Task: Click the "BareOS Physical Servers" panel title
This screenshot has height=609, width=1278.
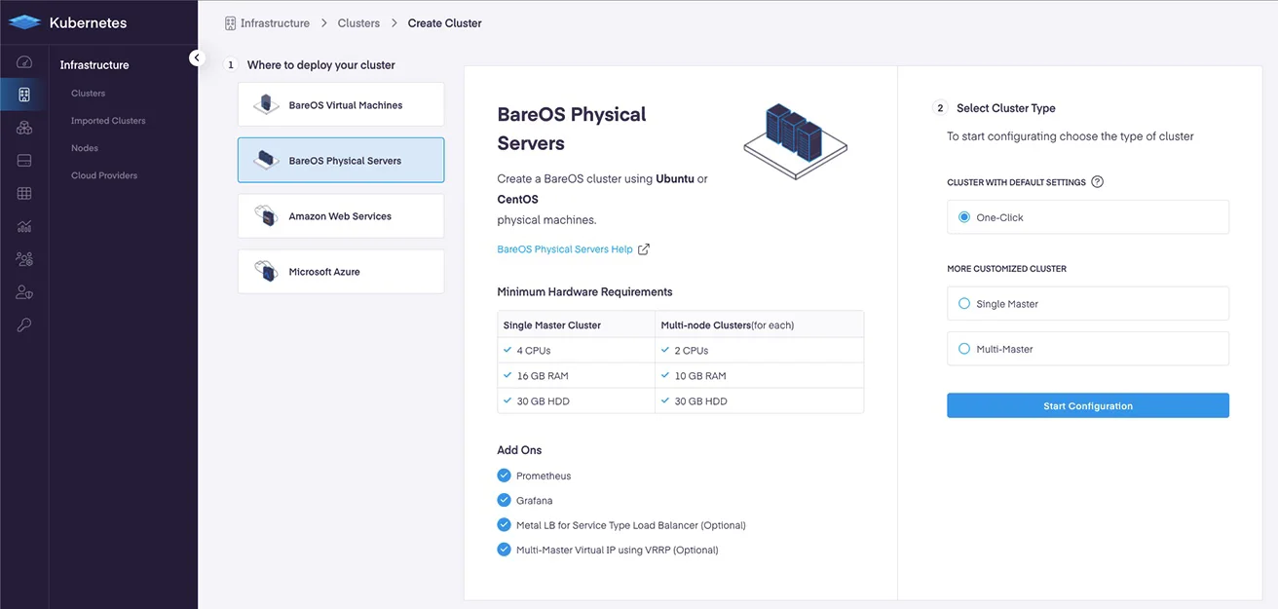Action: (572, 129)
